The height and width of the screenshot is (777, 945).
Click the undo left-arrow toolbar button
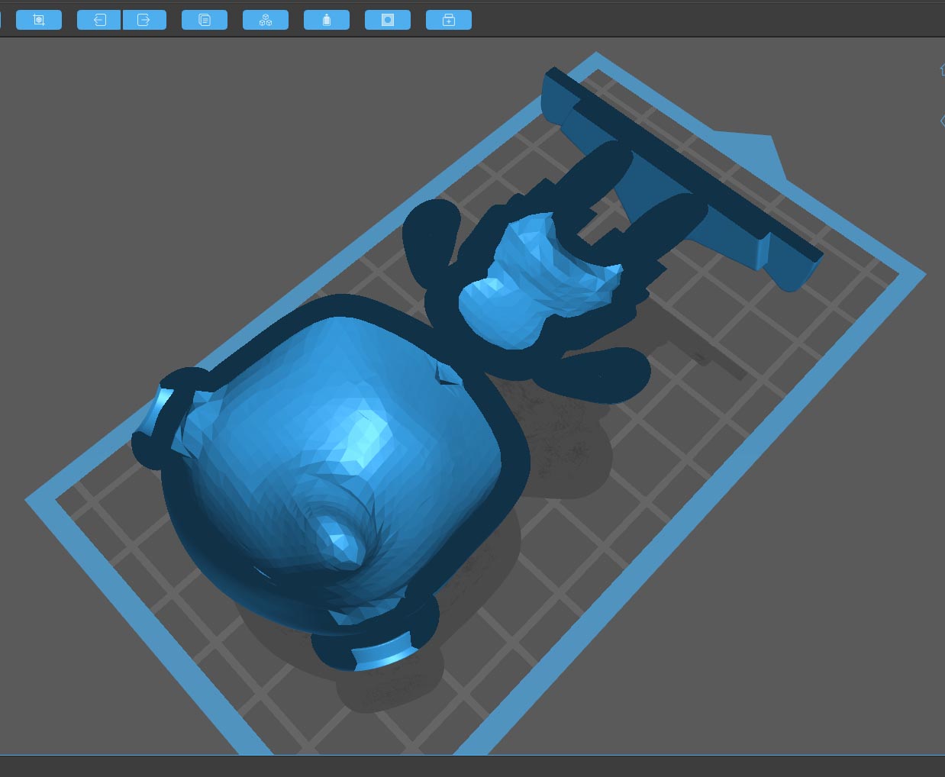pyautogui.click(x=99, y=20)
